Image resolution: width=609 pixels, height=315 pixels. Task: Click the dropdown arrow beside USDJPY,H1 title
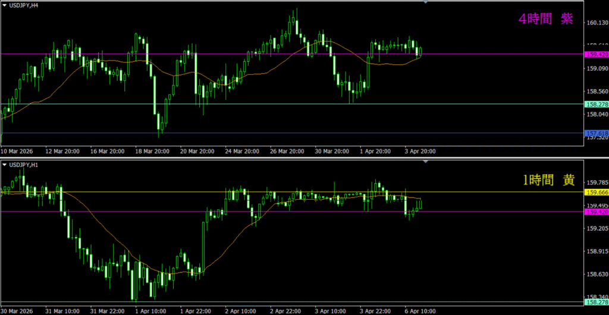coord(4,164)
